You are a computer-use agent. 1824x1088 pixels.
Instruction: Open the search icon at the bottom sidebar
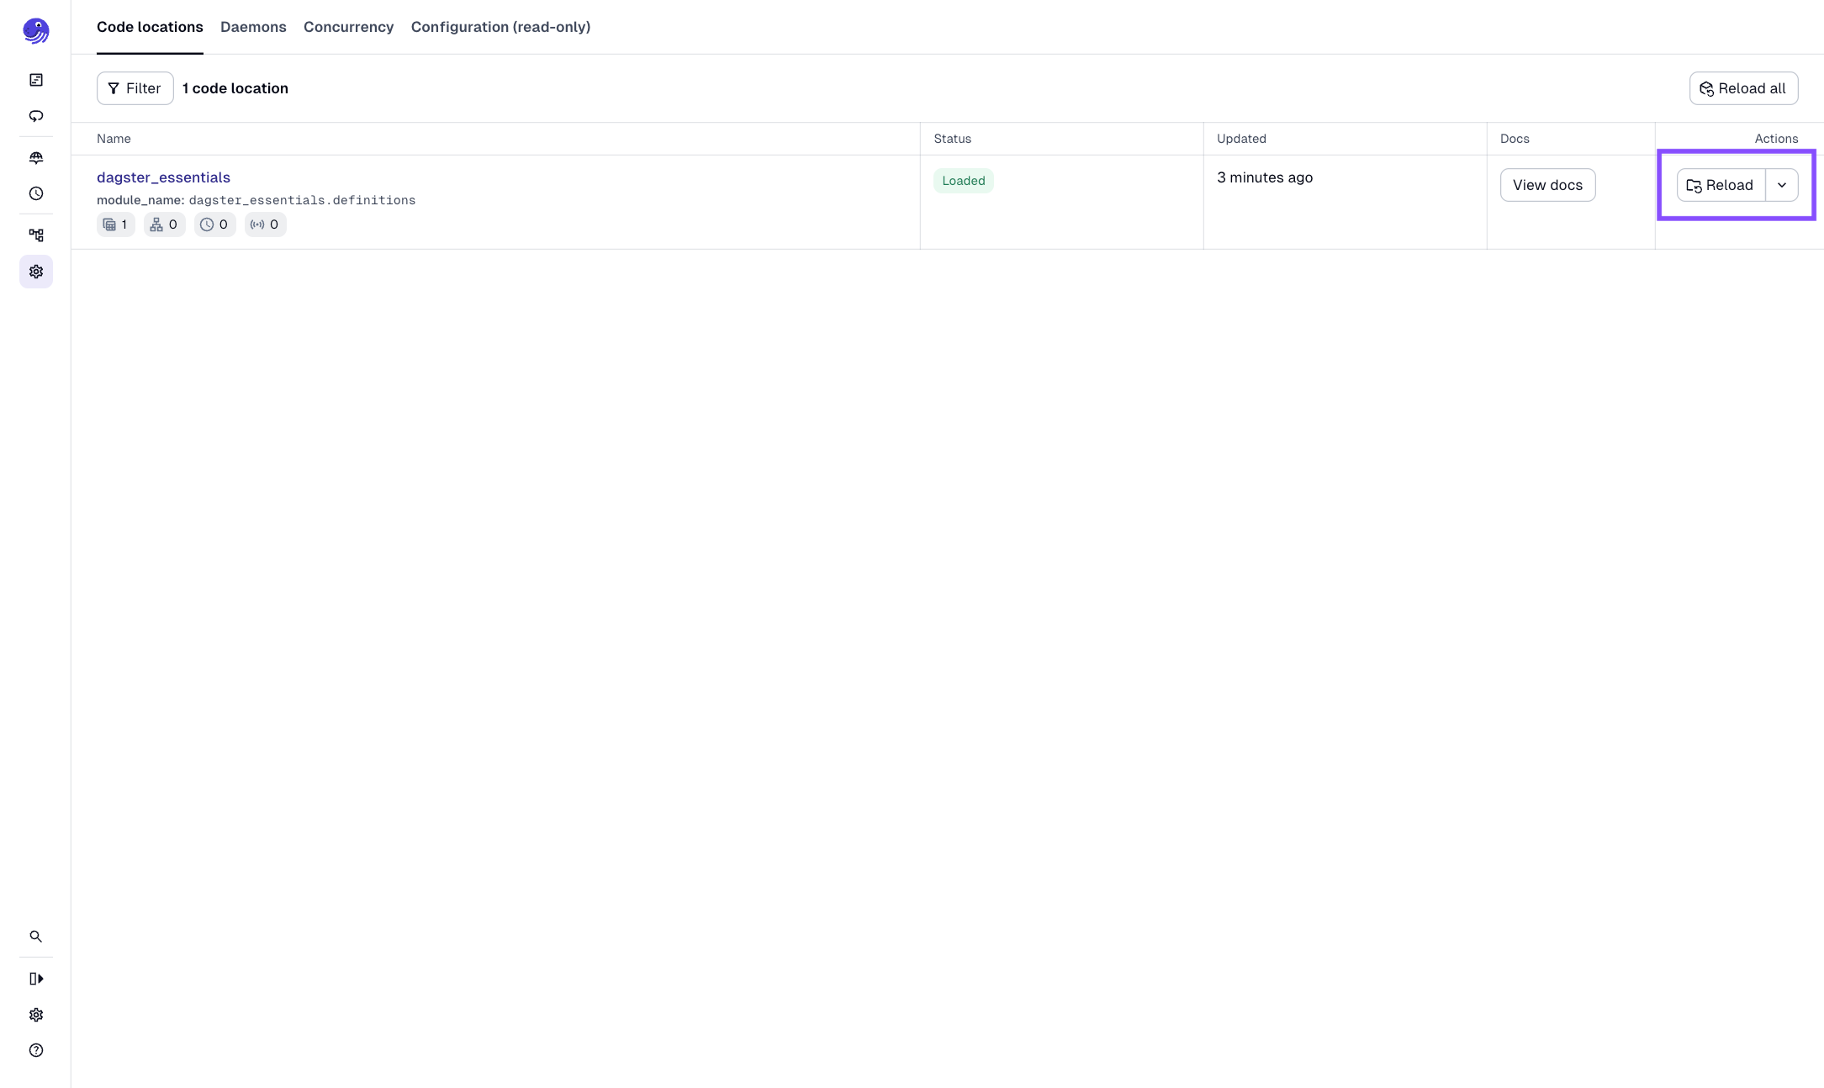[35, 936]
